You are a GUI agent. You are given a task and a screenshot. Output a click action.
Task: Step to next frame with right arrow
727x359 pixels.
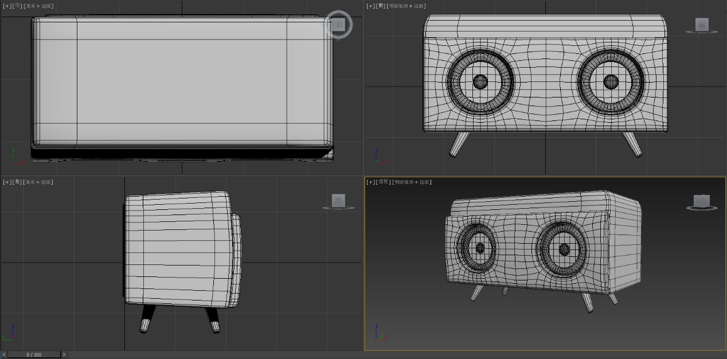[64, 354]
